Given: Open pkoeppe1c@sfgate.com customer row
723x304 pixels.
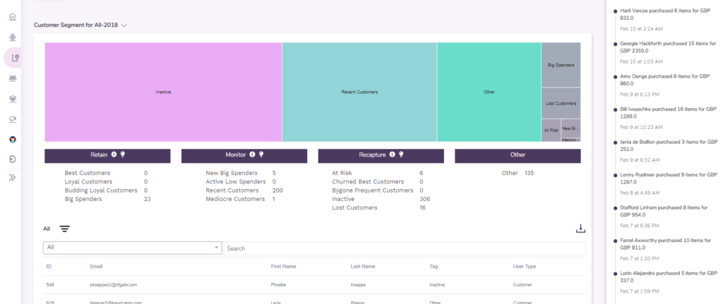Looking at the screenshot, I should pos(113,285).
